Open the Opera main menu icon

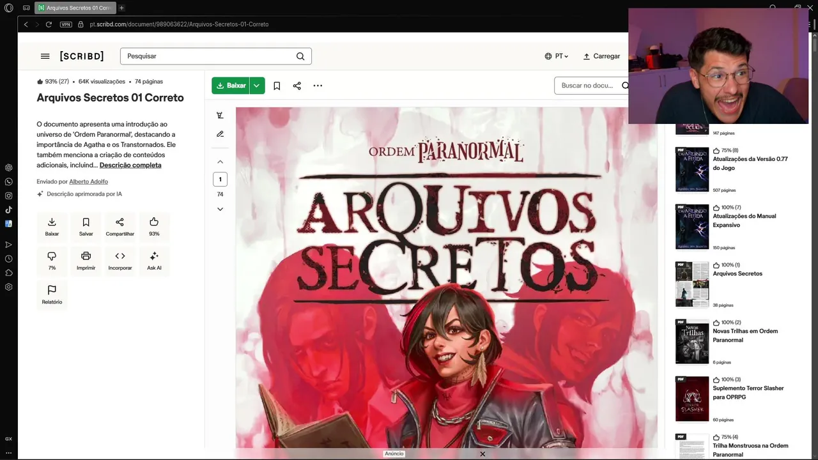point(8,8)
